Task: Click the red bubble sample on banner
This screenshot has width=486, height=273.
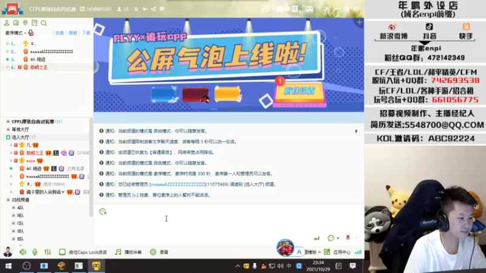Action: click(x=196, y=95)
